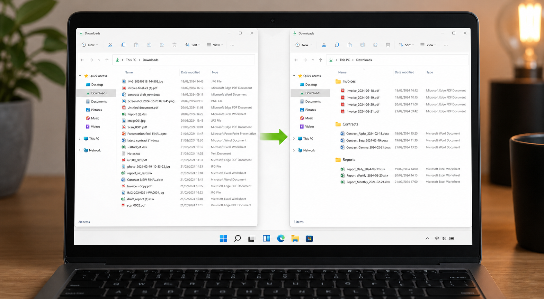This screenshot has height=299, width=544.
Task: Open Search from the taskbar
Action: click(237, 238)
